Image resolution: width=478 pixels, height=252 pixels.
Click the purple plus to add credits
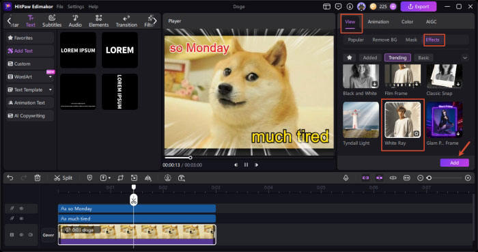tap(393, 6)
